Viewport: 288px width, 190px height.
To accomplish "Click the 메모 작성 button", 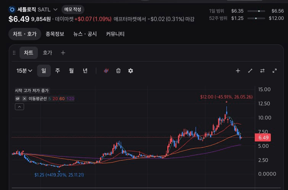I will 73,10.
